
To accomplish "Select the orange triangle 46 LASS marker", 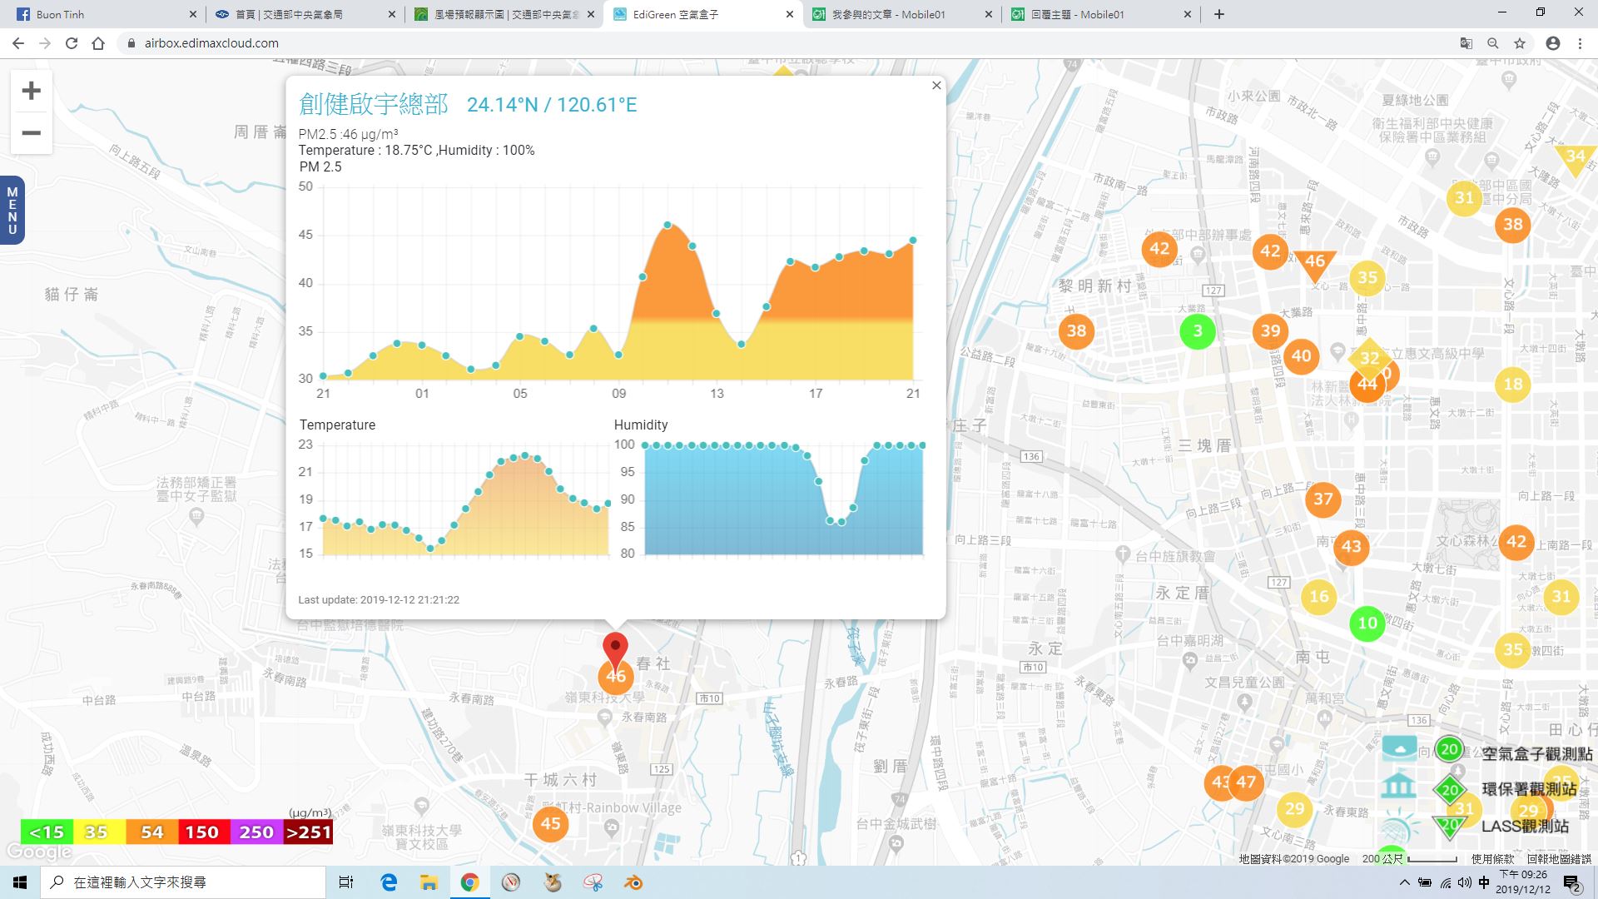I will [1314, 263].
